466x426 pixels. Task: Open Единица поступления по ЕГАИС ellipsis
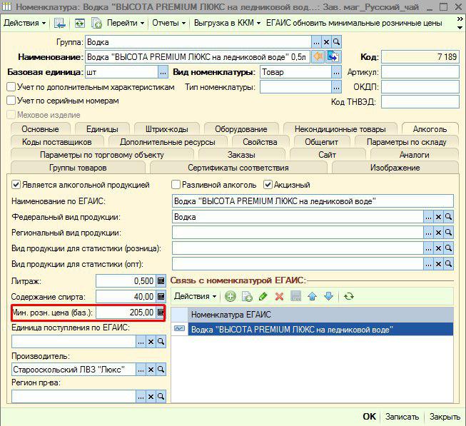[141, 342]
